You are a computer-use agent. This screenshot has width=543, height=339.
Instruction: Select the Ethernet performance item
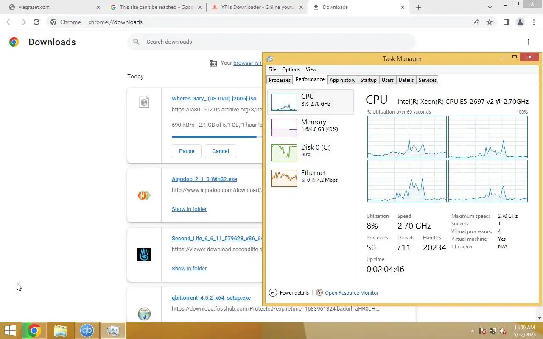click(x=311, y=178)
